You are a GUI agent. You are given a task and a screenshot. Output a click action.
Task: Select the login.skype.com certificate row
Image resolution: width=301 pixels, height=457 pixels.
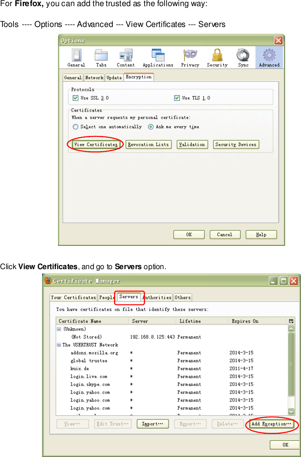pyautogui.click(x=172, y=384)
